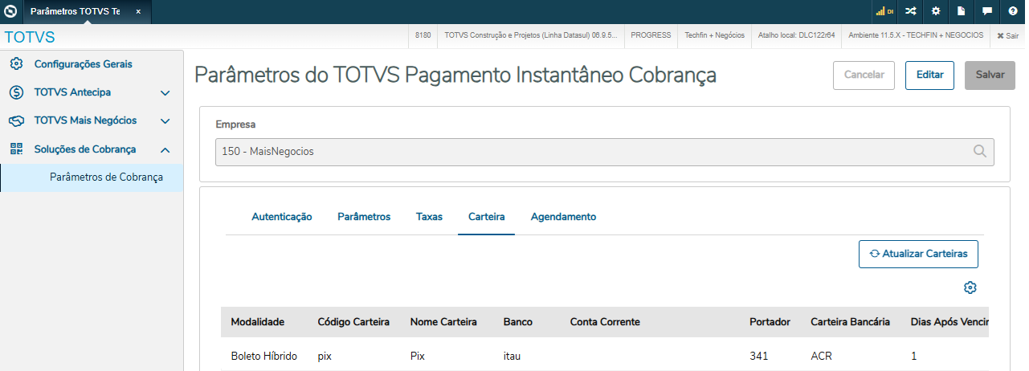Click the TOTVS Construção e Projetos entry

530,36
